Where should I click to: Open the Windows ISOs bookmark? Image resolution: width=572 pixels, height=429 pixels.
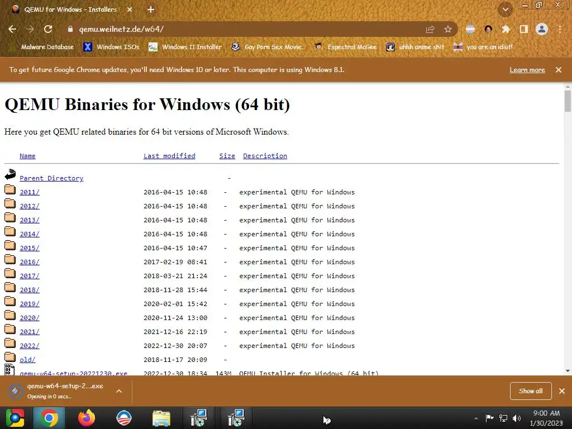tap(111, 47)
